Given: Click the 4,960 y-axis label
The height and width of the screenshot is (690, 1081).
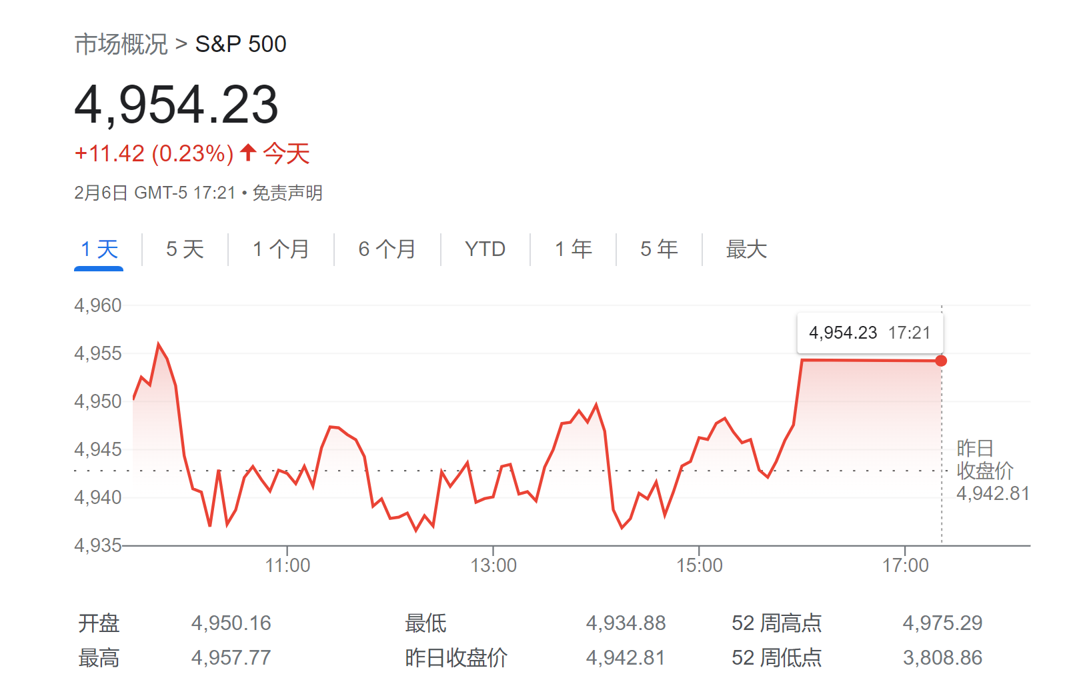Looking at the screenshot, I should click(x=98, y=305).
